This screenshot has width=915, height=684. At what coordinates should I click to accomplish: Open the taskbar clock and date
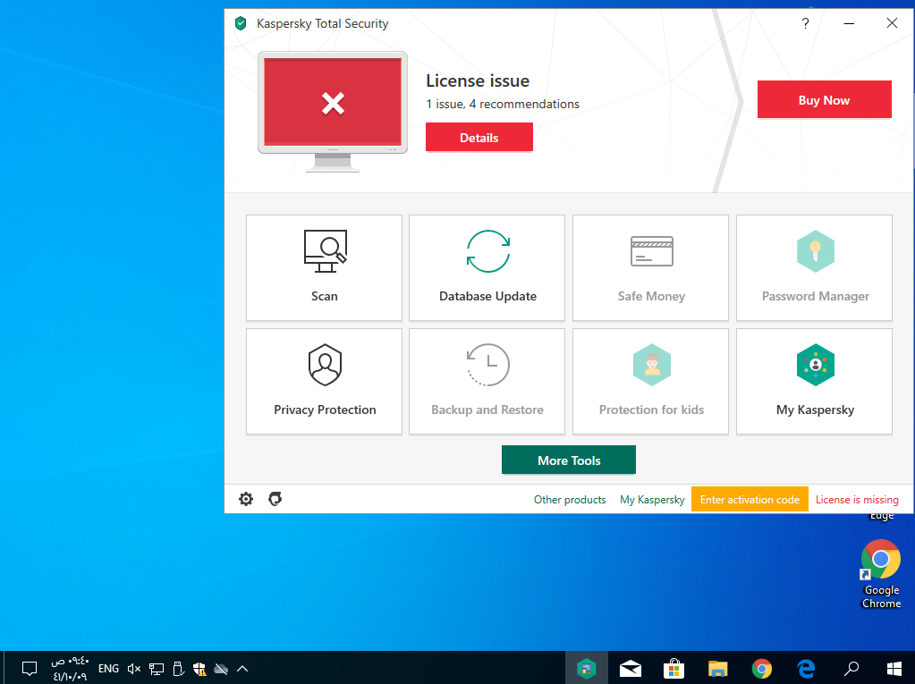70,668
